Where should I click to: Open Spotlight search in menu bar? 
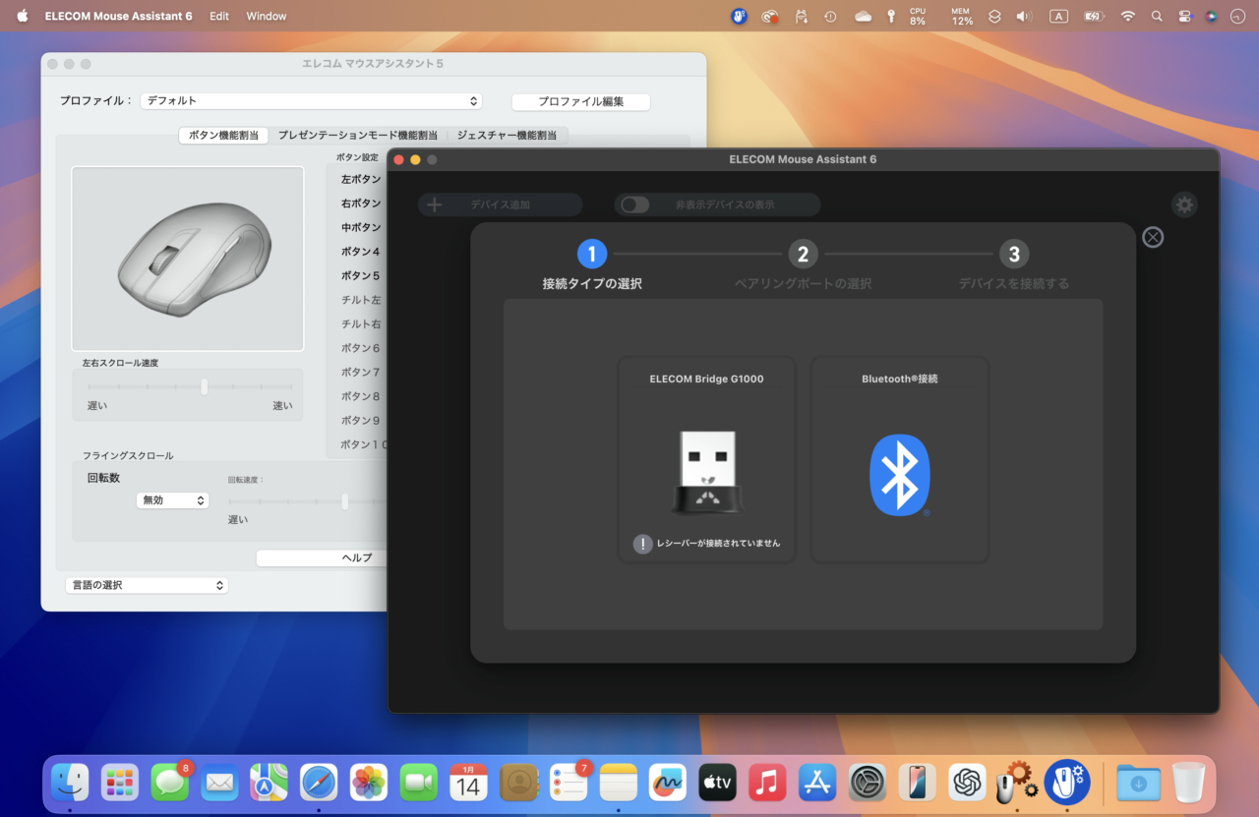[1157, 16]
